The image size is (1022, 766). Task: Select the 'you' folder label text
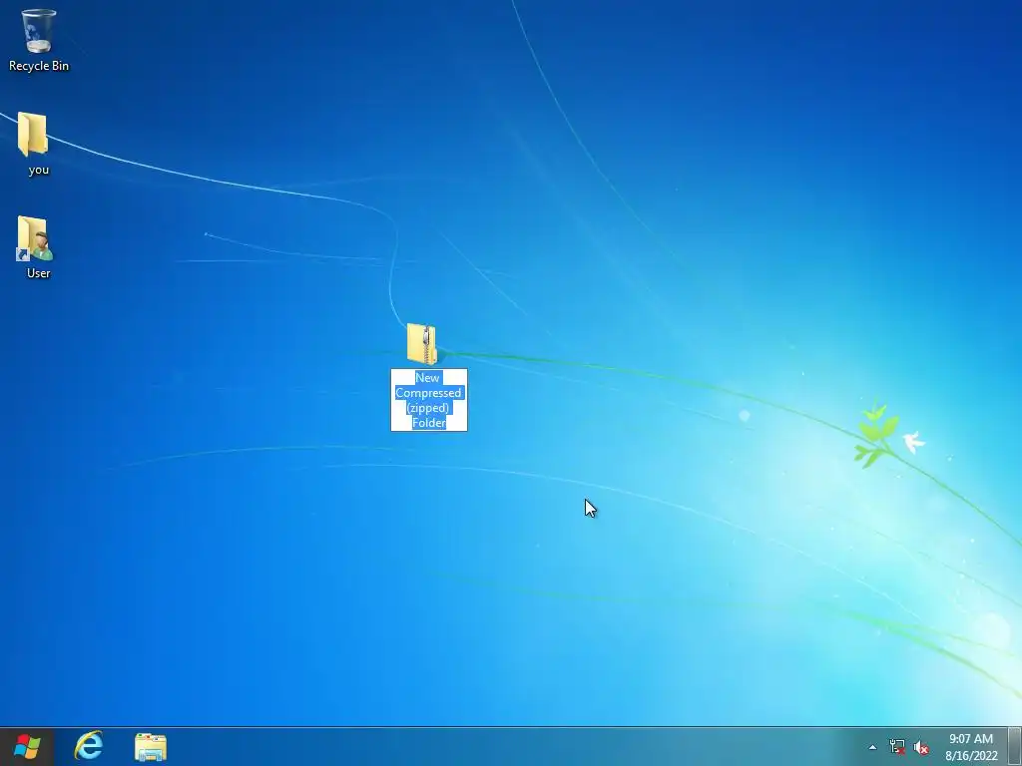click(39, 170)
